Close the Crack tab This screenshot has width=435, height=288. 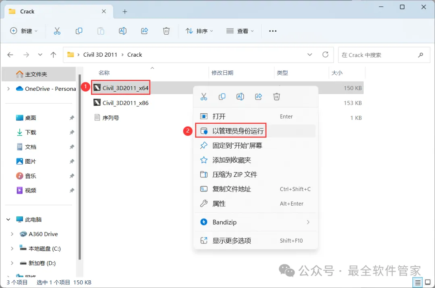click(104, 11)
